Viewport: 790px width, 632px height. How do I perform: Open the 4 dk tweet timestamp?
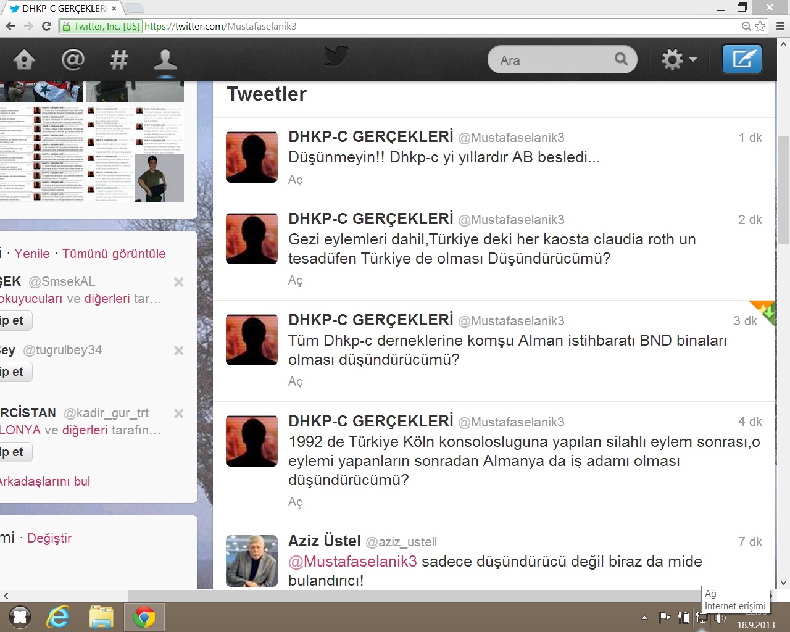(x=750, y=422)
